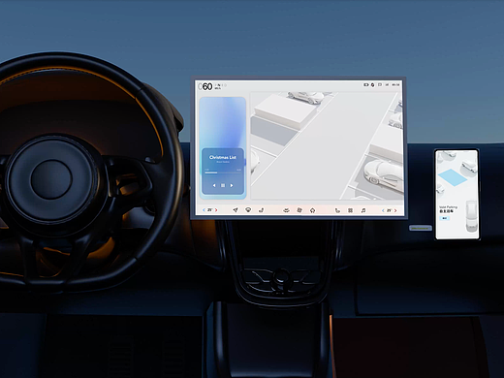The height and width of the screenshot is (378, 504).
Task: Select the blue parking space on phone
Action: [453, 177]
